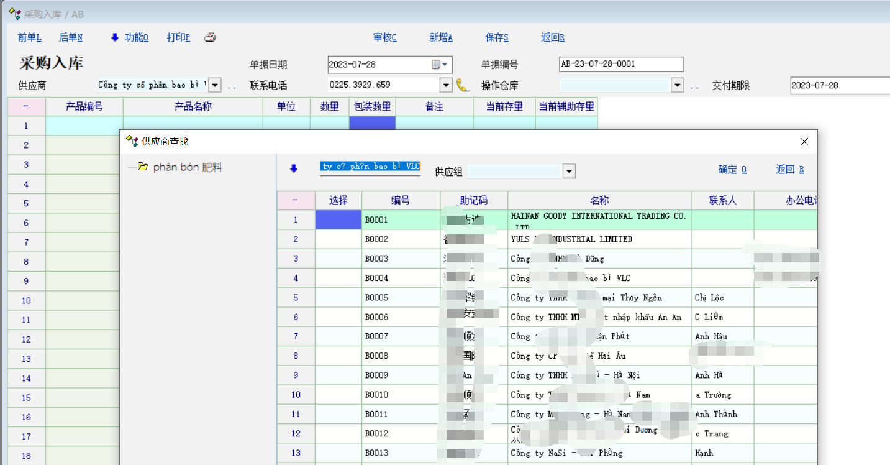
Task: Click the 返回 R link in the supplier dialog
Action: (x=789, y=169)
